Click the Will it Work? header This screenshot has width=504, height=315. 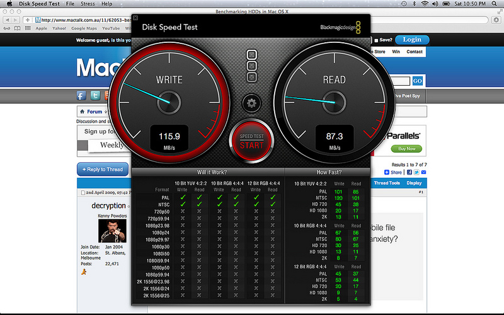pos(212,172)
